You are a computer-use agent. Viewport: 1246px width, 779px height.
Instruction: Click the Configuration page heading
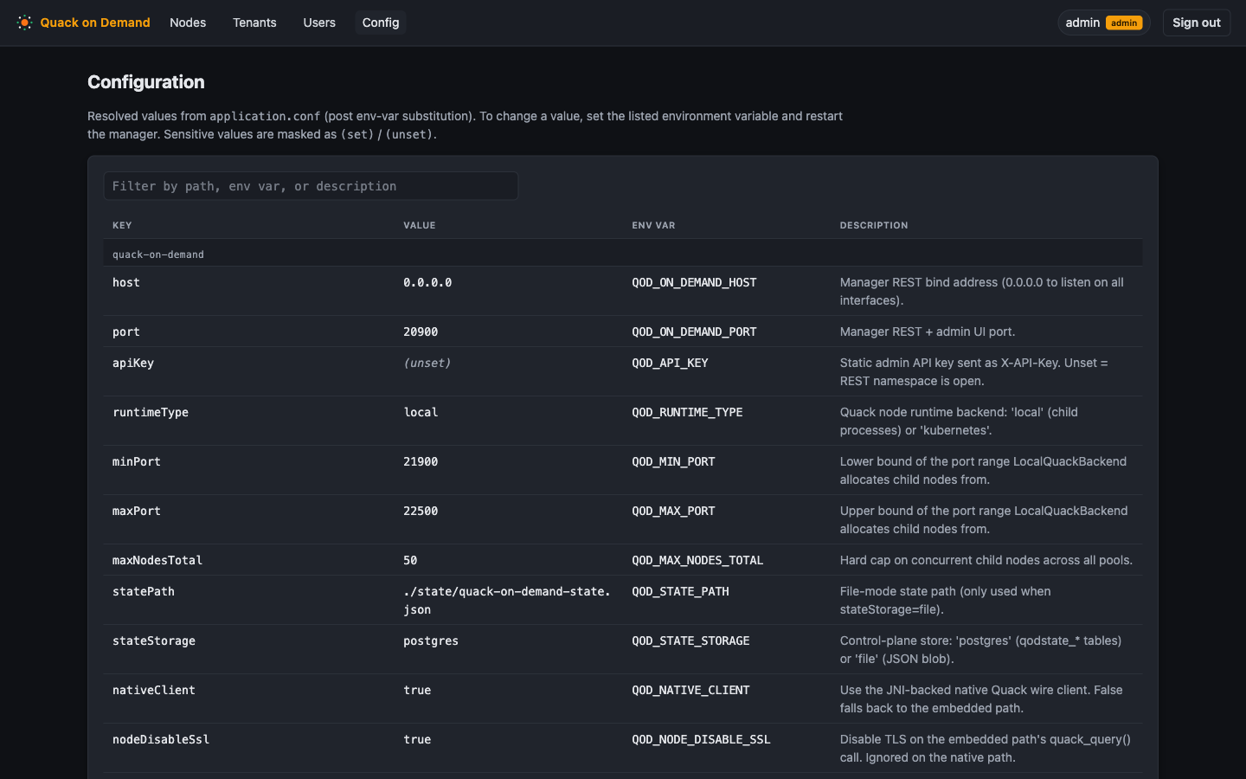click(146, 82)
